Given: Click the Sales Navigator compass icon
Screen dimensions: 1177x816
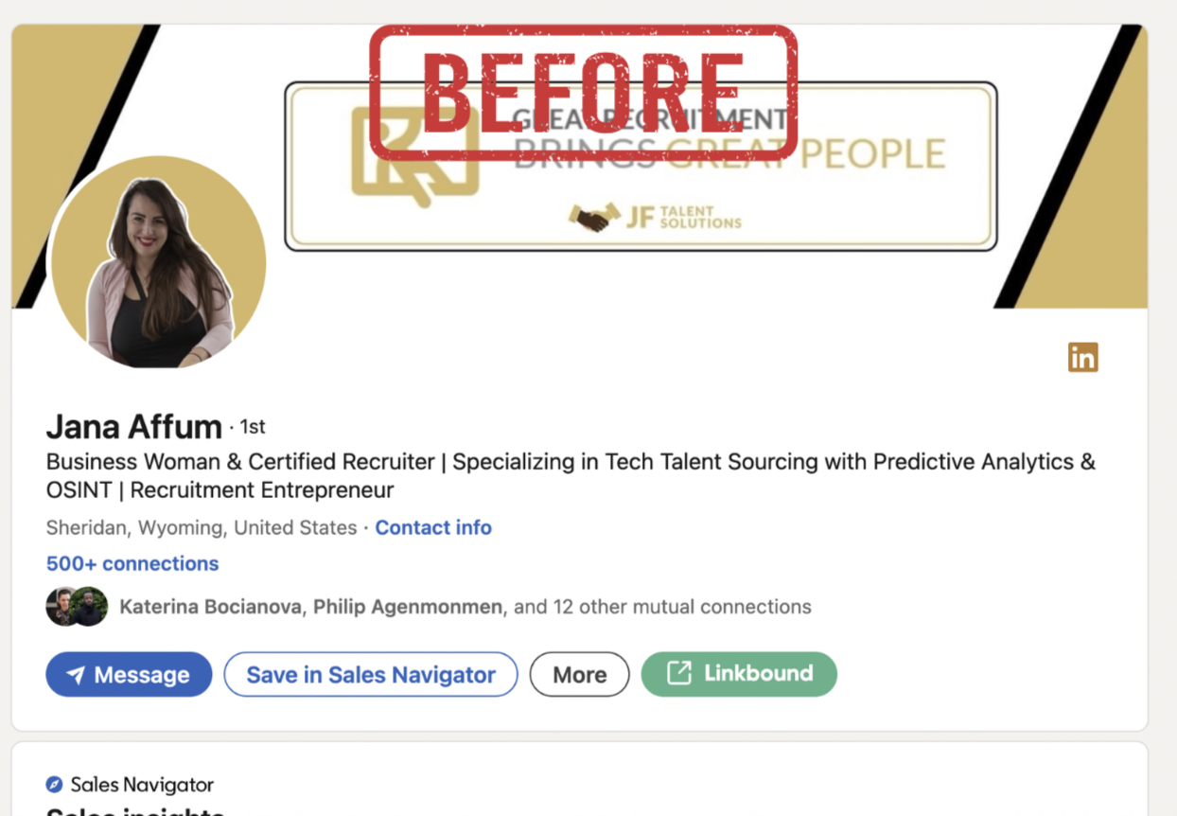Looking at the screenshot, I should coord(55,785).
